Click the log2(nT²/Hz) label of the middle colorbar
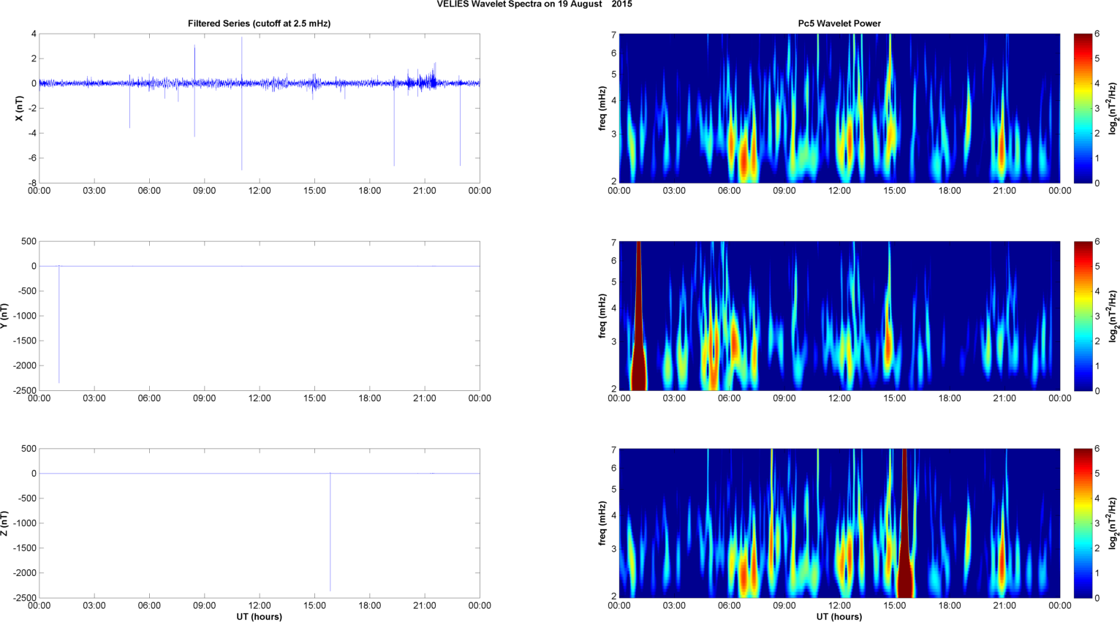The image size is (1120, 622). [1113, 316]
